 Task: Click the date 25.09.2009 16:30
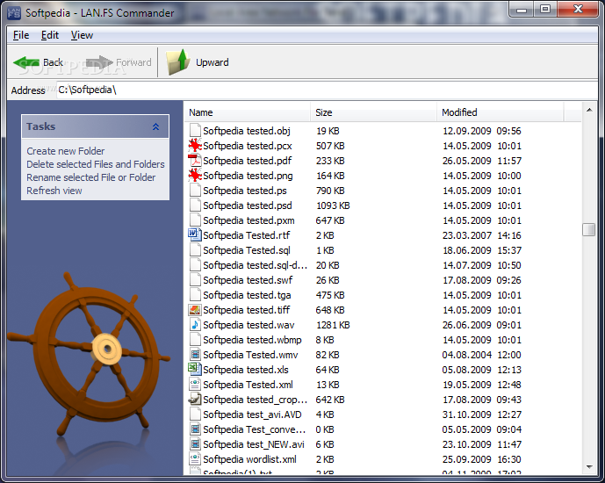(x=482, y=459)
